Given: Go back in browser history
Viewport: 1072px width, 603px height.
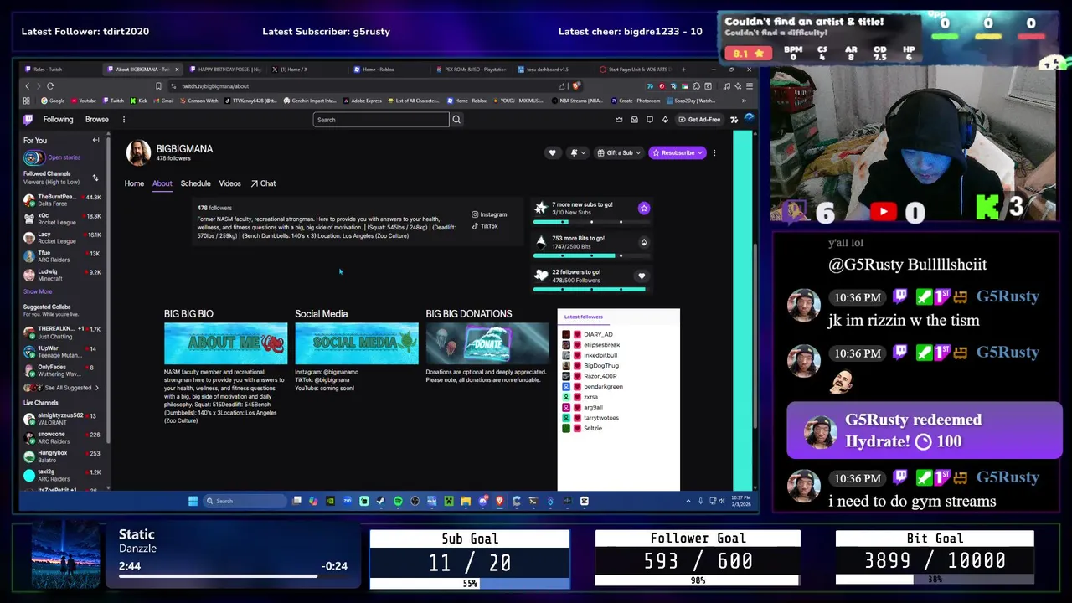Looking at the screenshot, I should (x=28, y=86).
